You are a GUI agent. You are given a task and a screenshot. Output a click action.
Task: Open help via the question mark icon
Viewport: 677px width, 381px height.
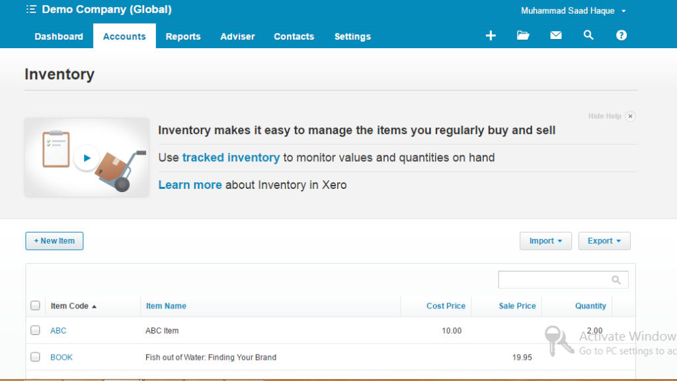[621, 35]
